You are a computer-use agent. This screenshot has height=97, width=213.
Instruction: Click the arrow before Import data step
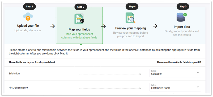pos(155,26)
